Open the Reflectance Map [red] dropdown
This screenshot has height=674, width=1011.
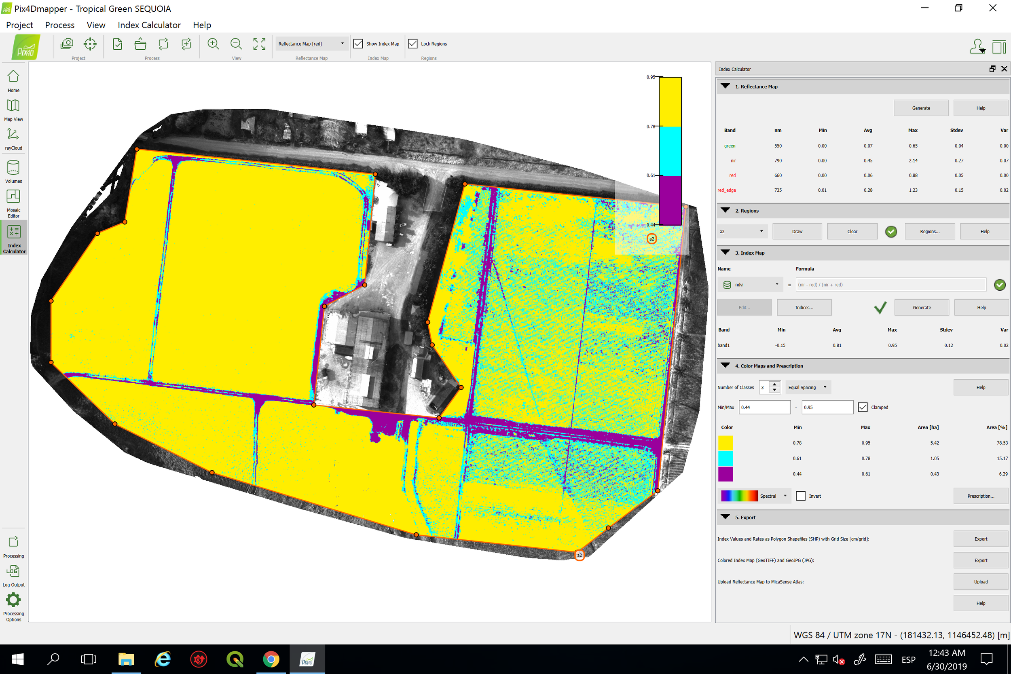point(312,44)
